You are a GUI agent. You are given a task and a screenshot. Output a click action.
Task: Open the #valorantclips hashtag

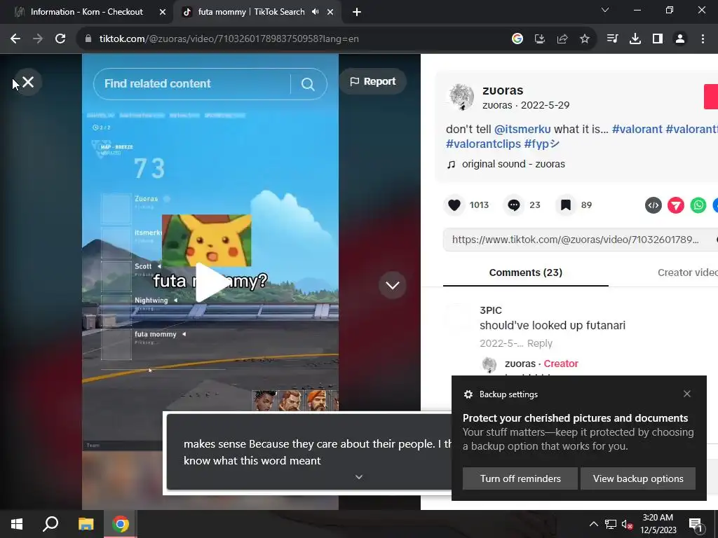[x=483, y=144]
